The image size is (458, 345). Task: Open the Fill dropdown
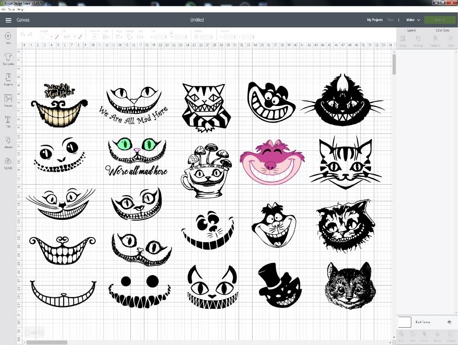[x=69, y=37]
